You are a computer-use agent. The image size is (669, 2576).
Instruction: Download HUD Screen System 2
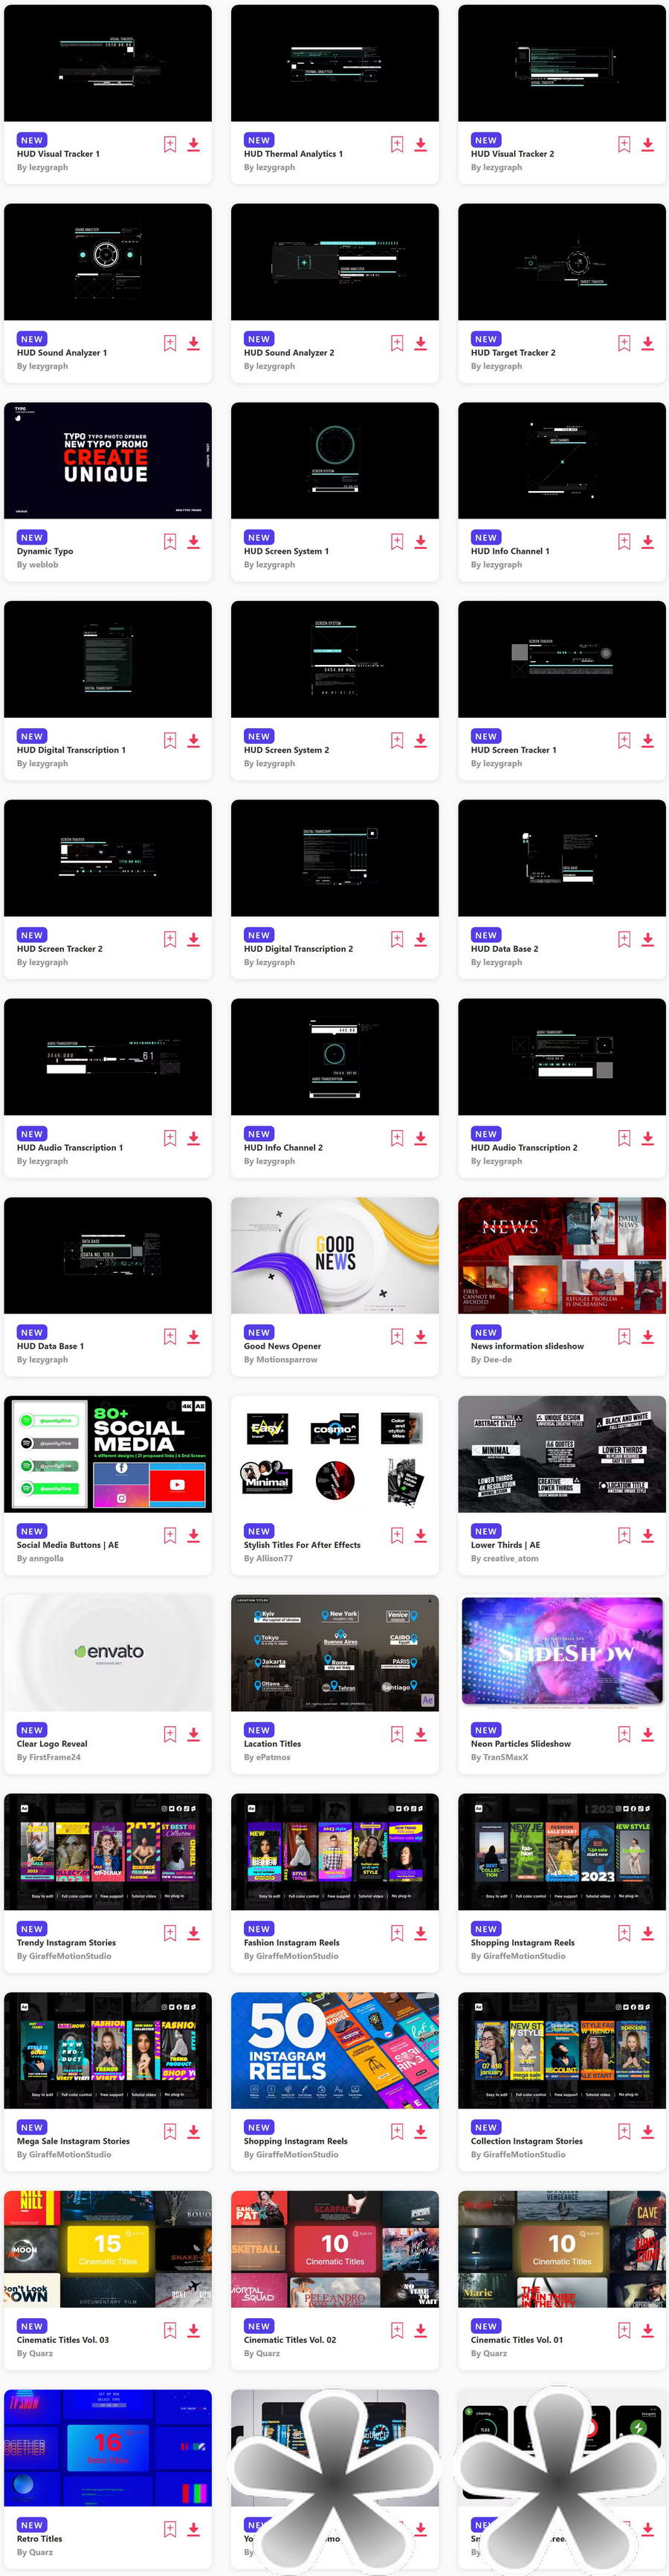click(421, 741)
